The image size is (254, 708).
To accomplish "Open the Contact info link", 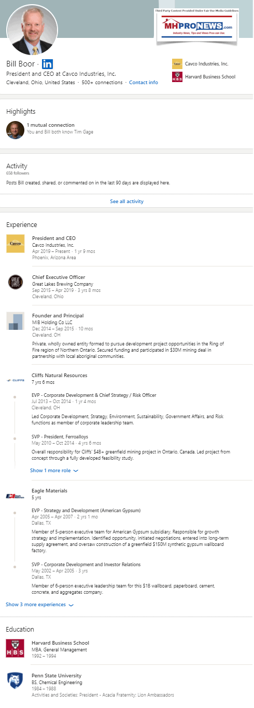I will click(x=144, y=83).
